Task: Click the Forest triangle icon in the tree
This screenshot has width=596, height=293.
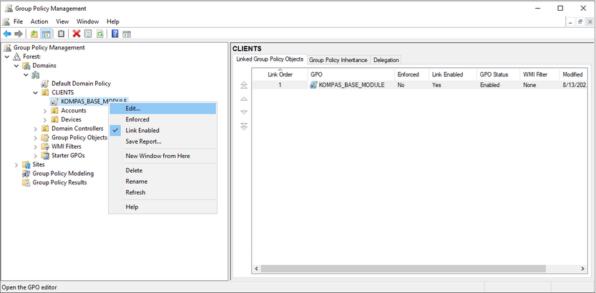Action: coord(16,56)
